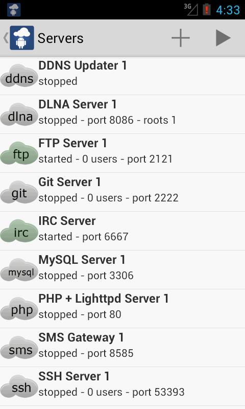Tap the notification icon in status bar

(x=14, y=10)
